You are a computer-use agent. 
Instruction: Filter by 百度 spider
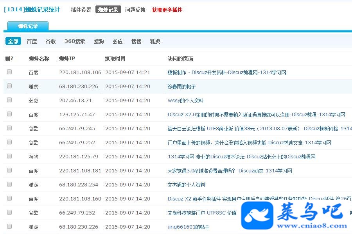32,41
